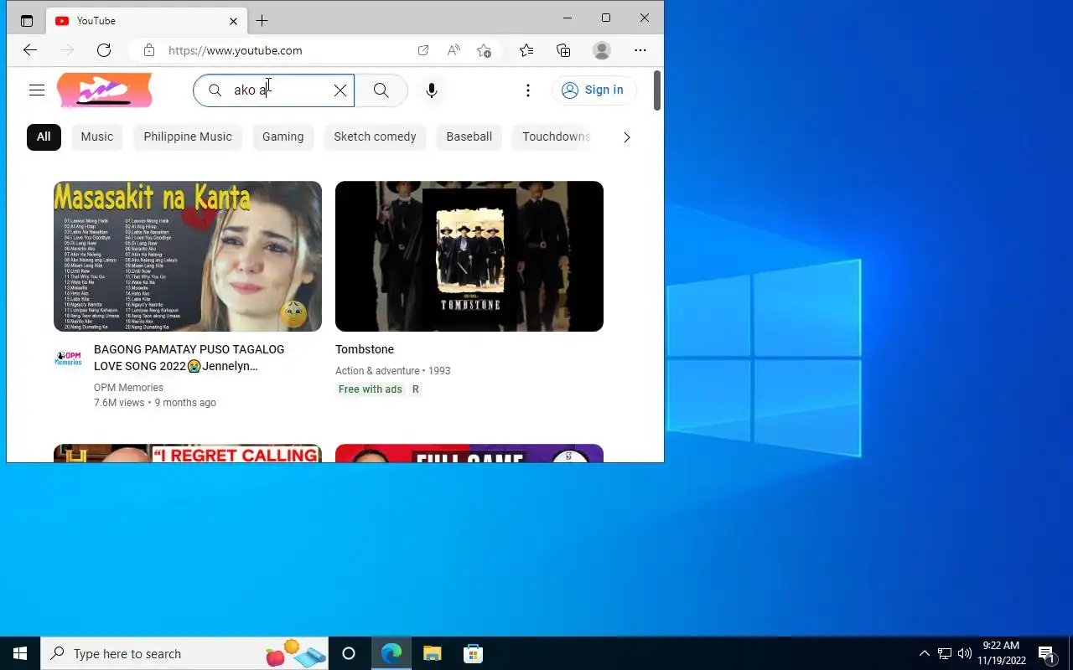Open Edge Settings and more menu
The image size is (1073, 670).
coord(640,50)
